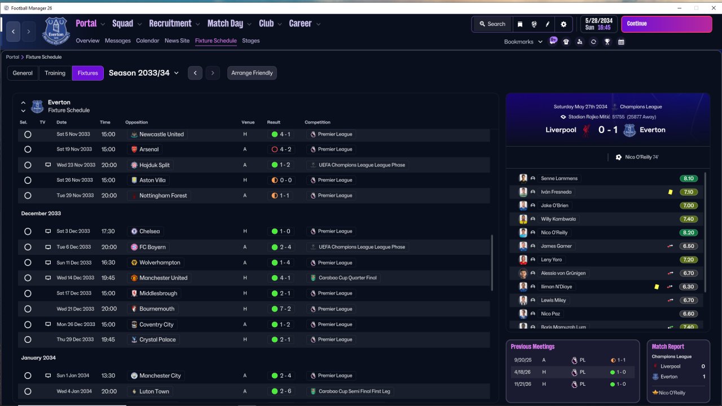Expand the Career menu dropdown
The image size is (722, 406).
[318, 24]
